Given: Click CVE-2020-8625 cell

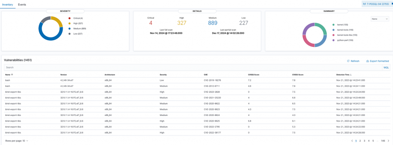Looking at the screenshot, I should (x=212, y=121).
